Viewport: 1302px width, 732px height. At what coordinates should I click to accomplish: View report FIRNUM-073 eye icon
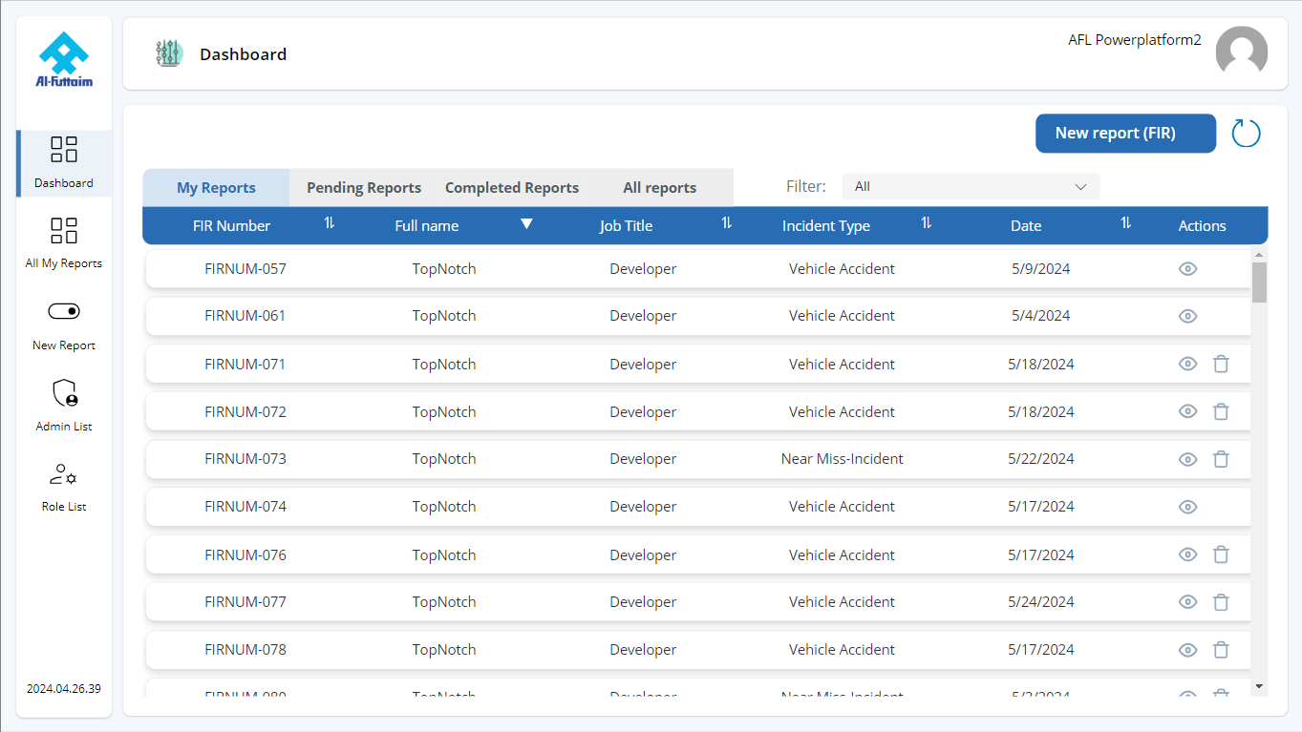point(1187,459)
